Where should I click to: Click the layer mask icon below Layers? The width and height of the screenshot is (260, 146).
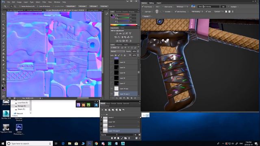(121, 98)
